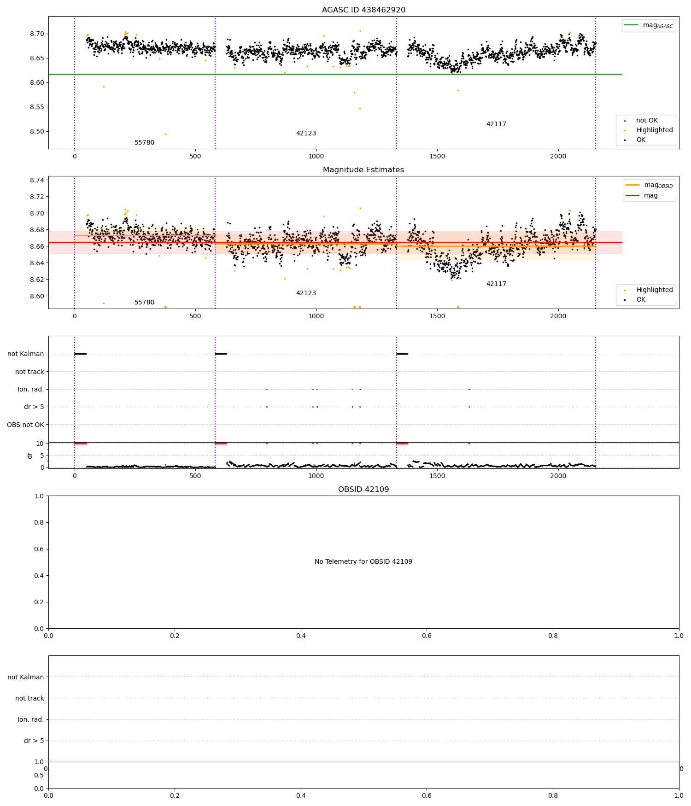Click the 'not OK' legend entry in top plot
The height and width of the screenshot is (806, 691).
(647, 121)
